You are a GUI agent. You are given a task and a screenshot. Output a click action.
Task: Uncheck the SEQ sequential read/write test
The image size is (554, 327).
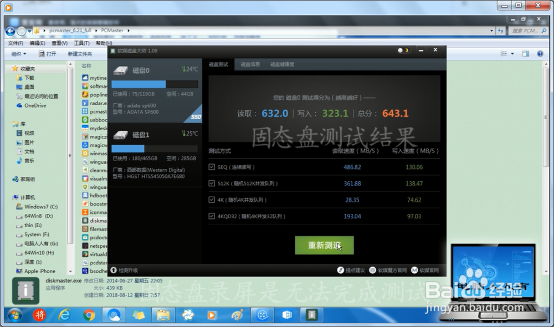click(212, 167)
